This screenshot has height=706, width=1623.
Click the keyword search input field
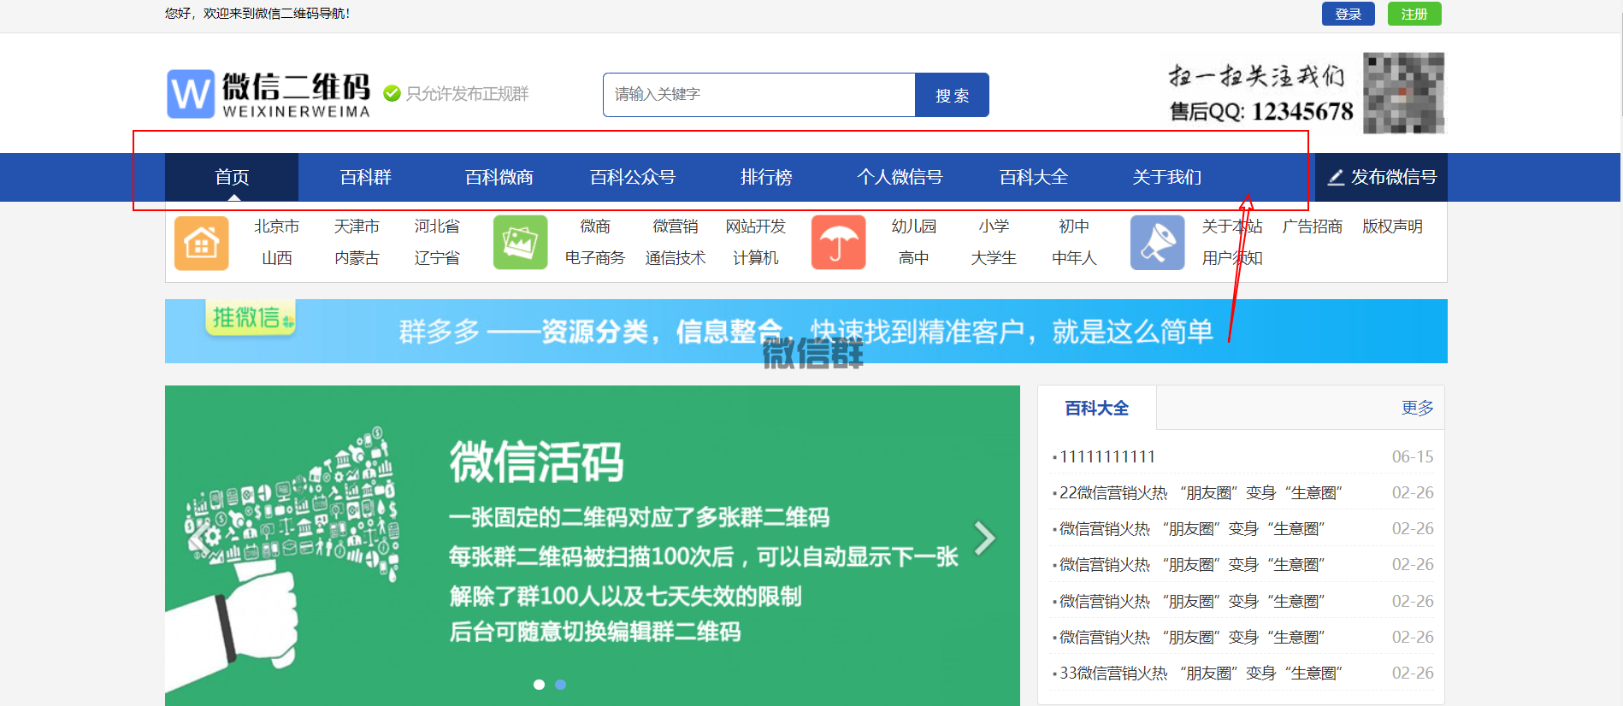pos(758,95)
